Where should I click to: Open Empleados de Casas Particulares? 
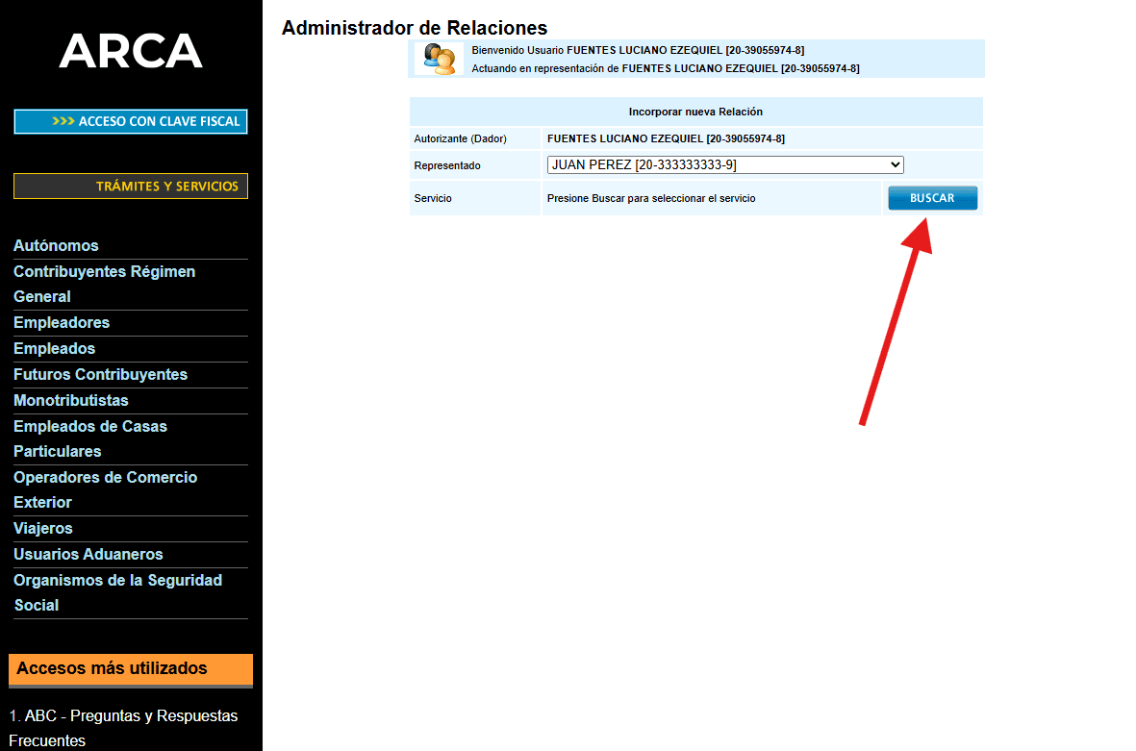89,438
